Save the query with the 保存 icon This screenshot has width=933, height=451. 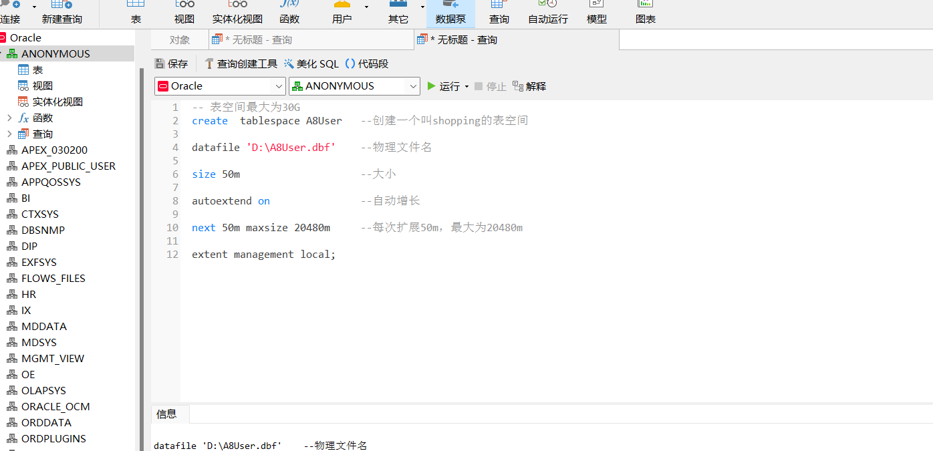coord(171,63)
